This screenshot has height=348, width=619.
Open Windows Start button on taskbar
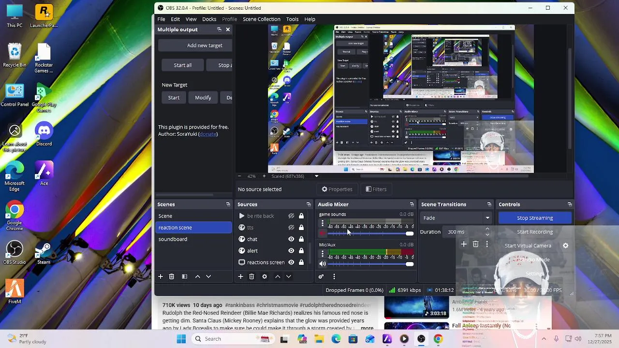click(181, 339)
